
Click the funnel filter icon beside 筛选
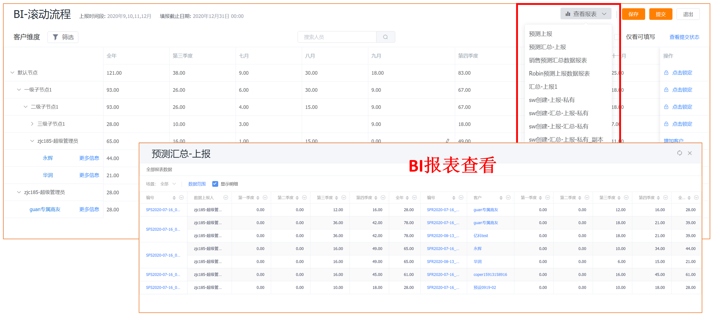coord(55,37)
